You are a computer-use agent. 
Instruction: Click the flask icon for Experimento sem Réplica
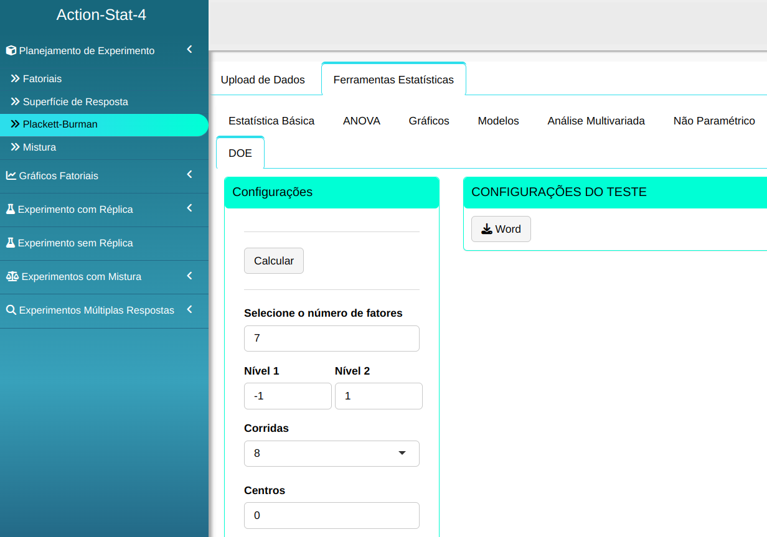tap(11, 243)
